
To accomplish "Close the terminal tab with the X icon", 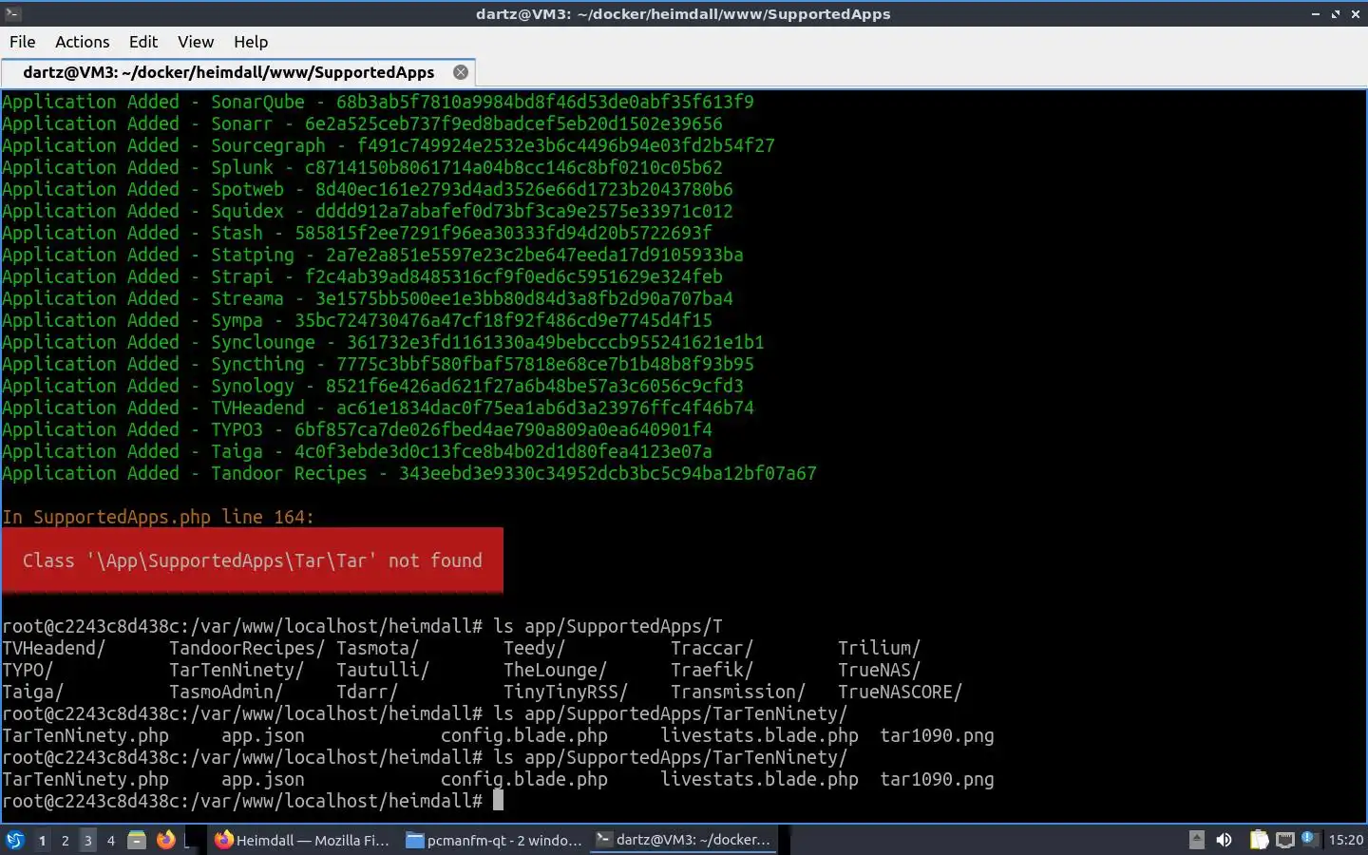I will [461, 72].
